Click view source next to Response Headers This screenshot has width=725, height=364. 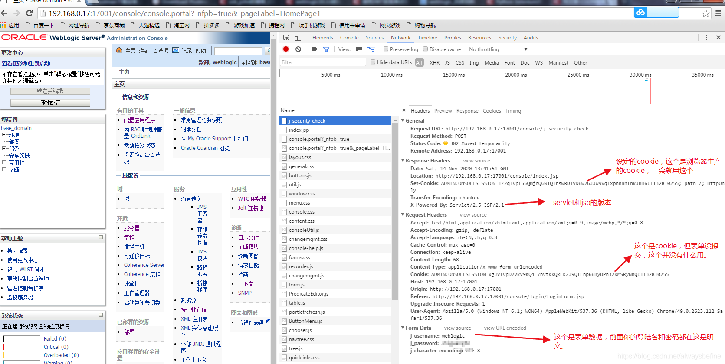click(x=476, y=161)
